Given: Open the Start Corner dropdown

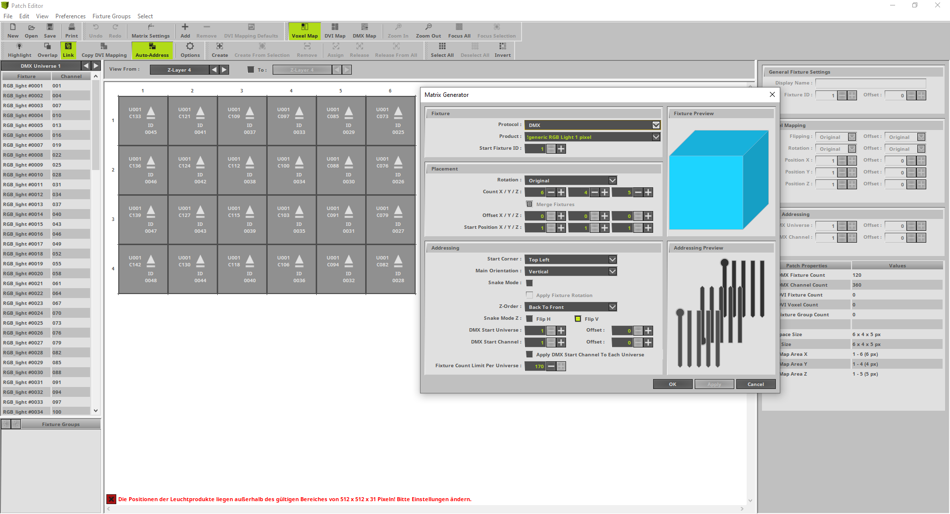Looking at the screenshot, I should click(570, 259).
